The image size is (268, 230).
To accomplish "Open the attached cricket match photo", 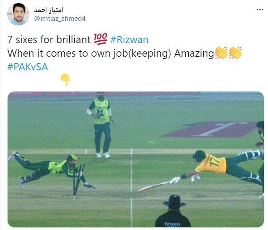I will tap(136, 159).
